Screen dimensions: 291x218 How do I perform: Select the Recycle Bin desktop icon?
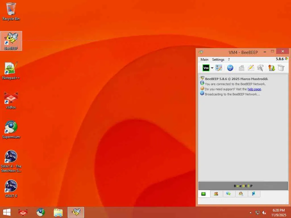point(11,11)
